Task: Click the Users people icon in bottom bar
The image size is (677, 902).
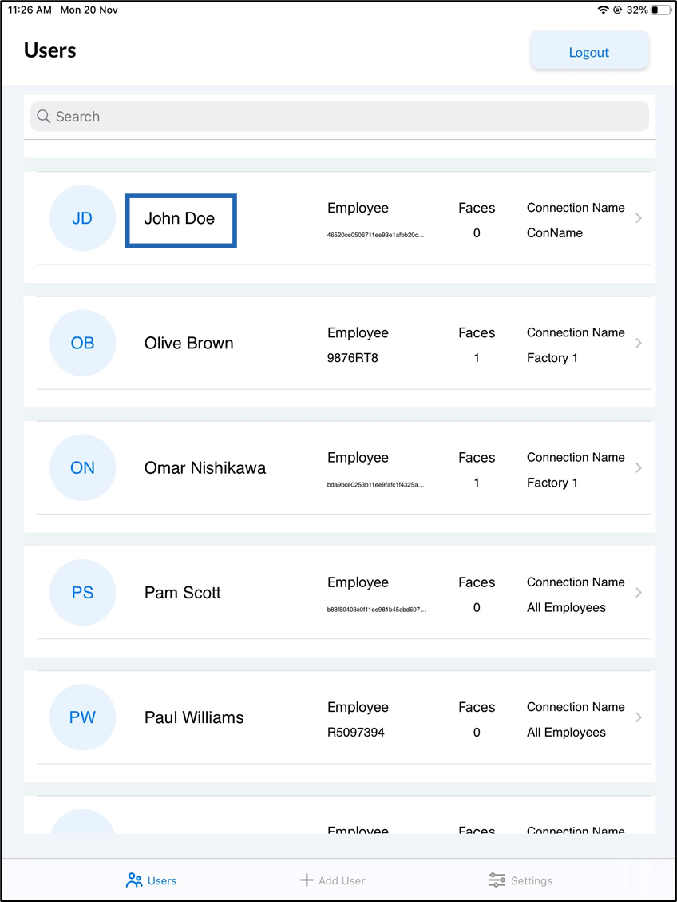Action: click(134, 880)
